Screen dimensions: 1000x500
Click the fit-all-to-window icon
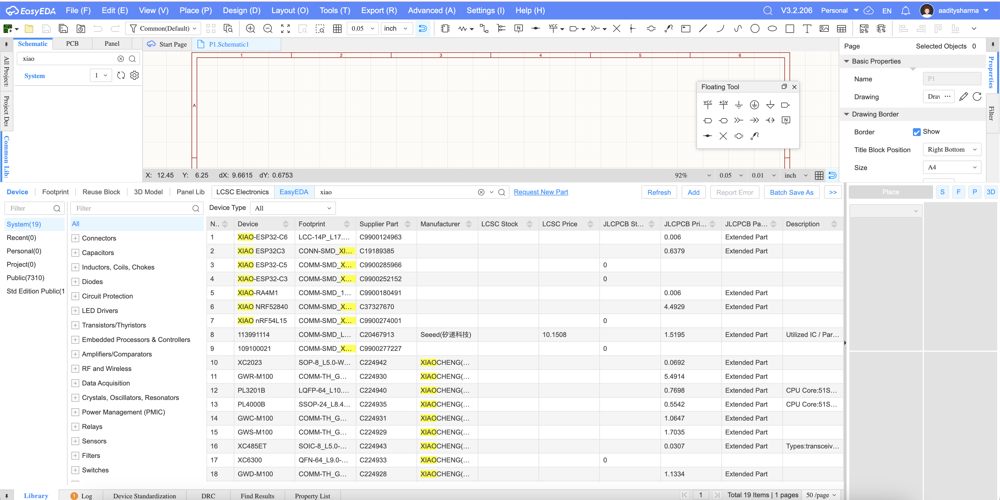point(285,29)
